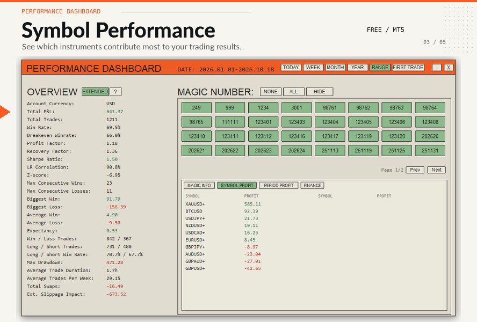Toggle magic number 123408
Image resolution: width=477 pixels, height=322 pixels.
coord(430,122)
